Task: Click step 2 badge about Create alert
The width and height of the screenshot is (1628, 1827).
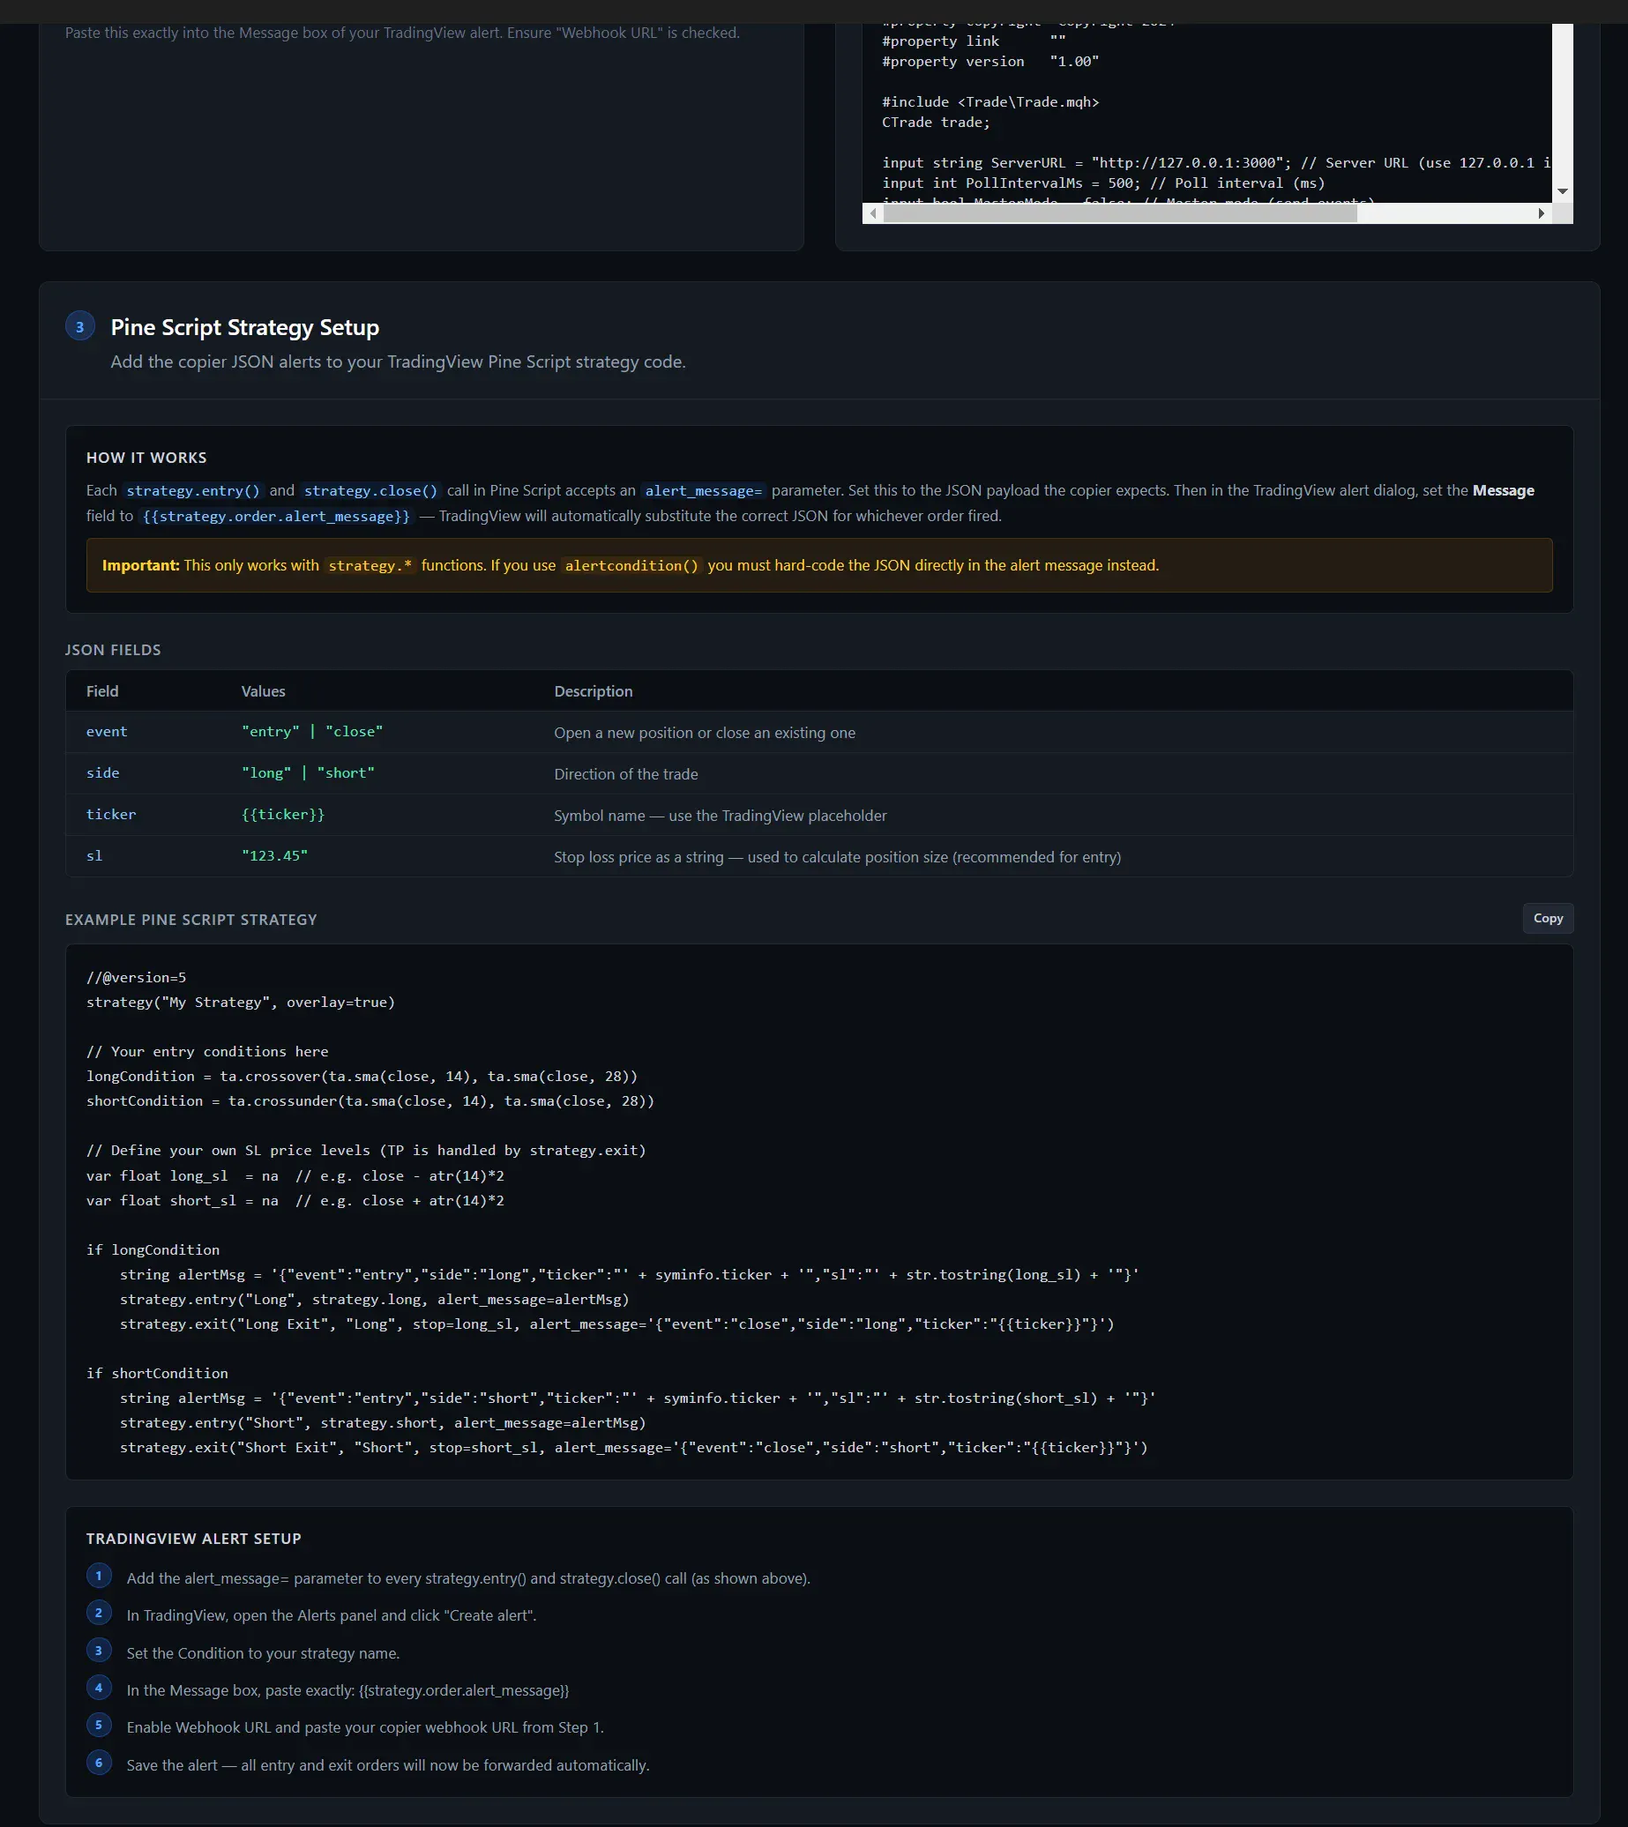Action: (x=99, y=1614)
